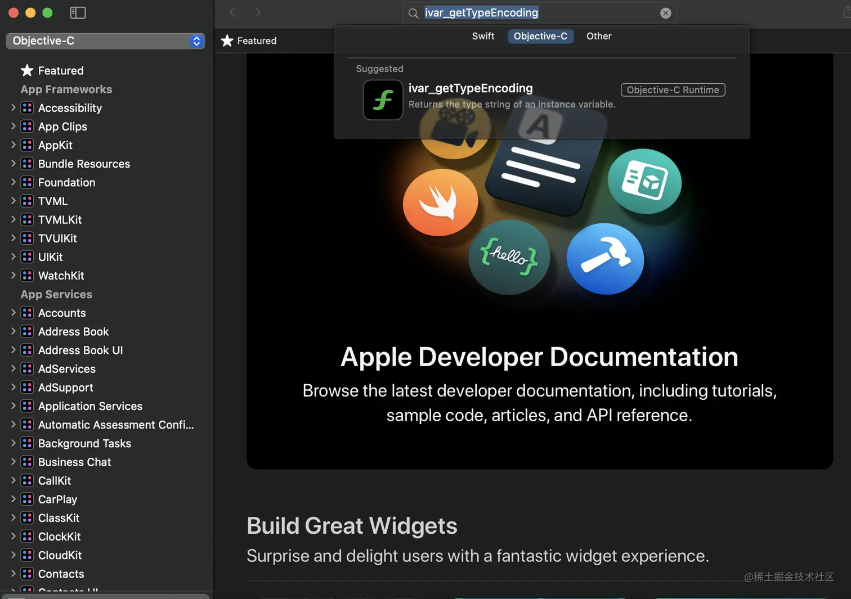The image size is (851, 599).
Task: Switch search filter to Swift
Action: (483, 36)
